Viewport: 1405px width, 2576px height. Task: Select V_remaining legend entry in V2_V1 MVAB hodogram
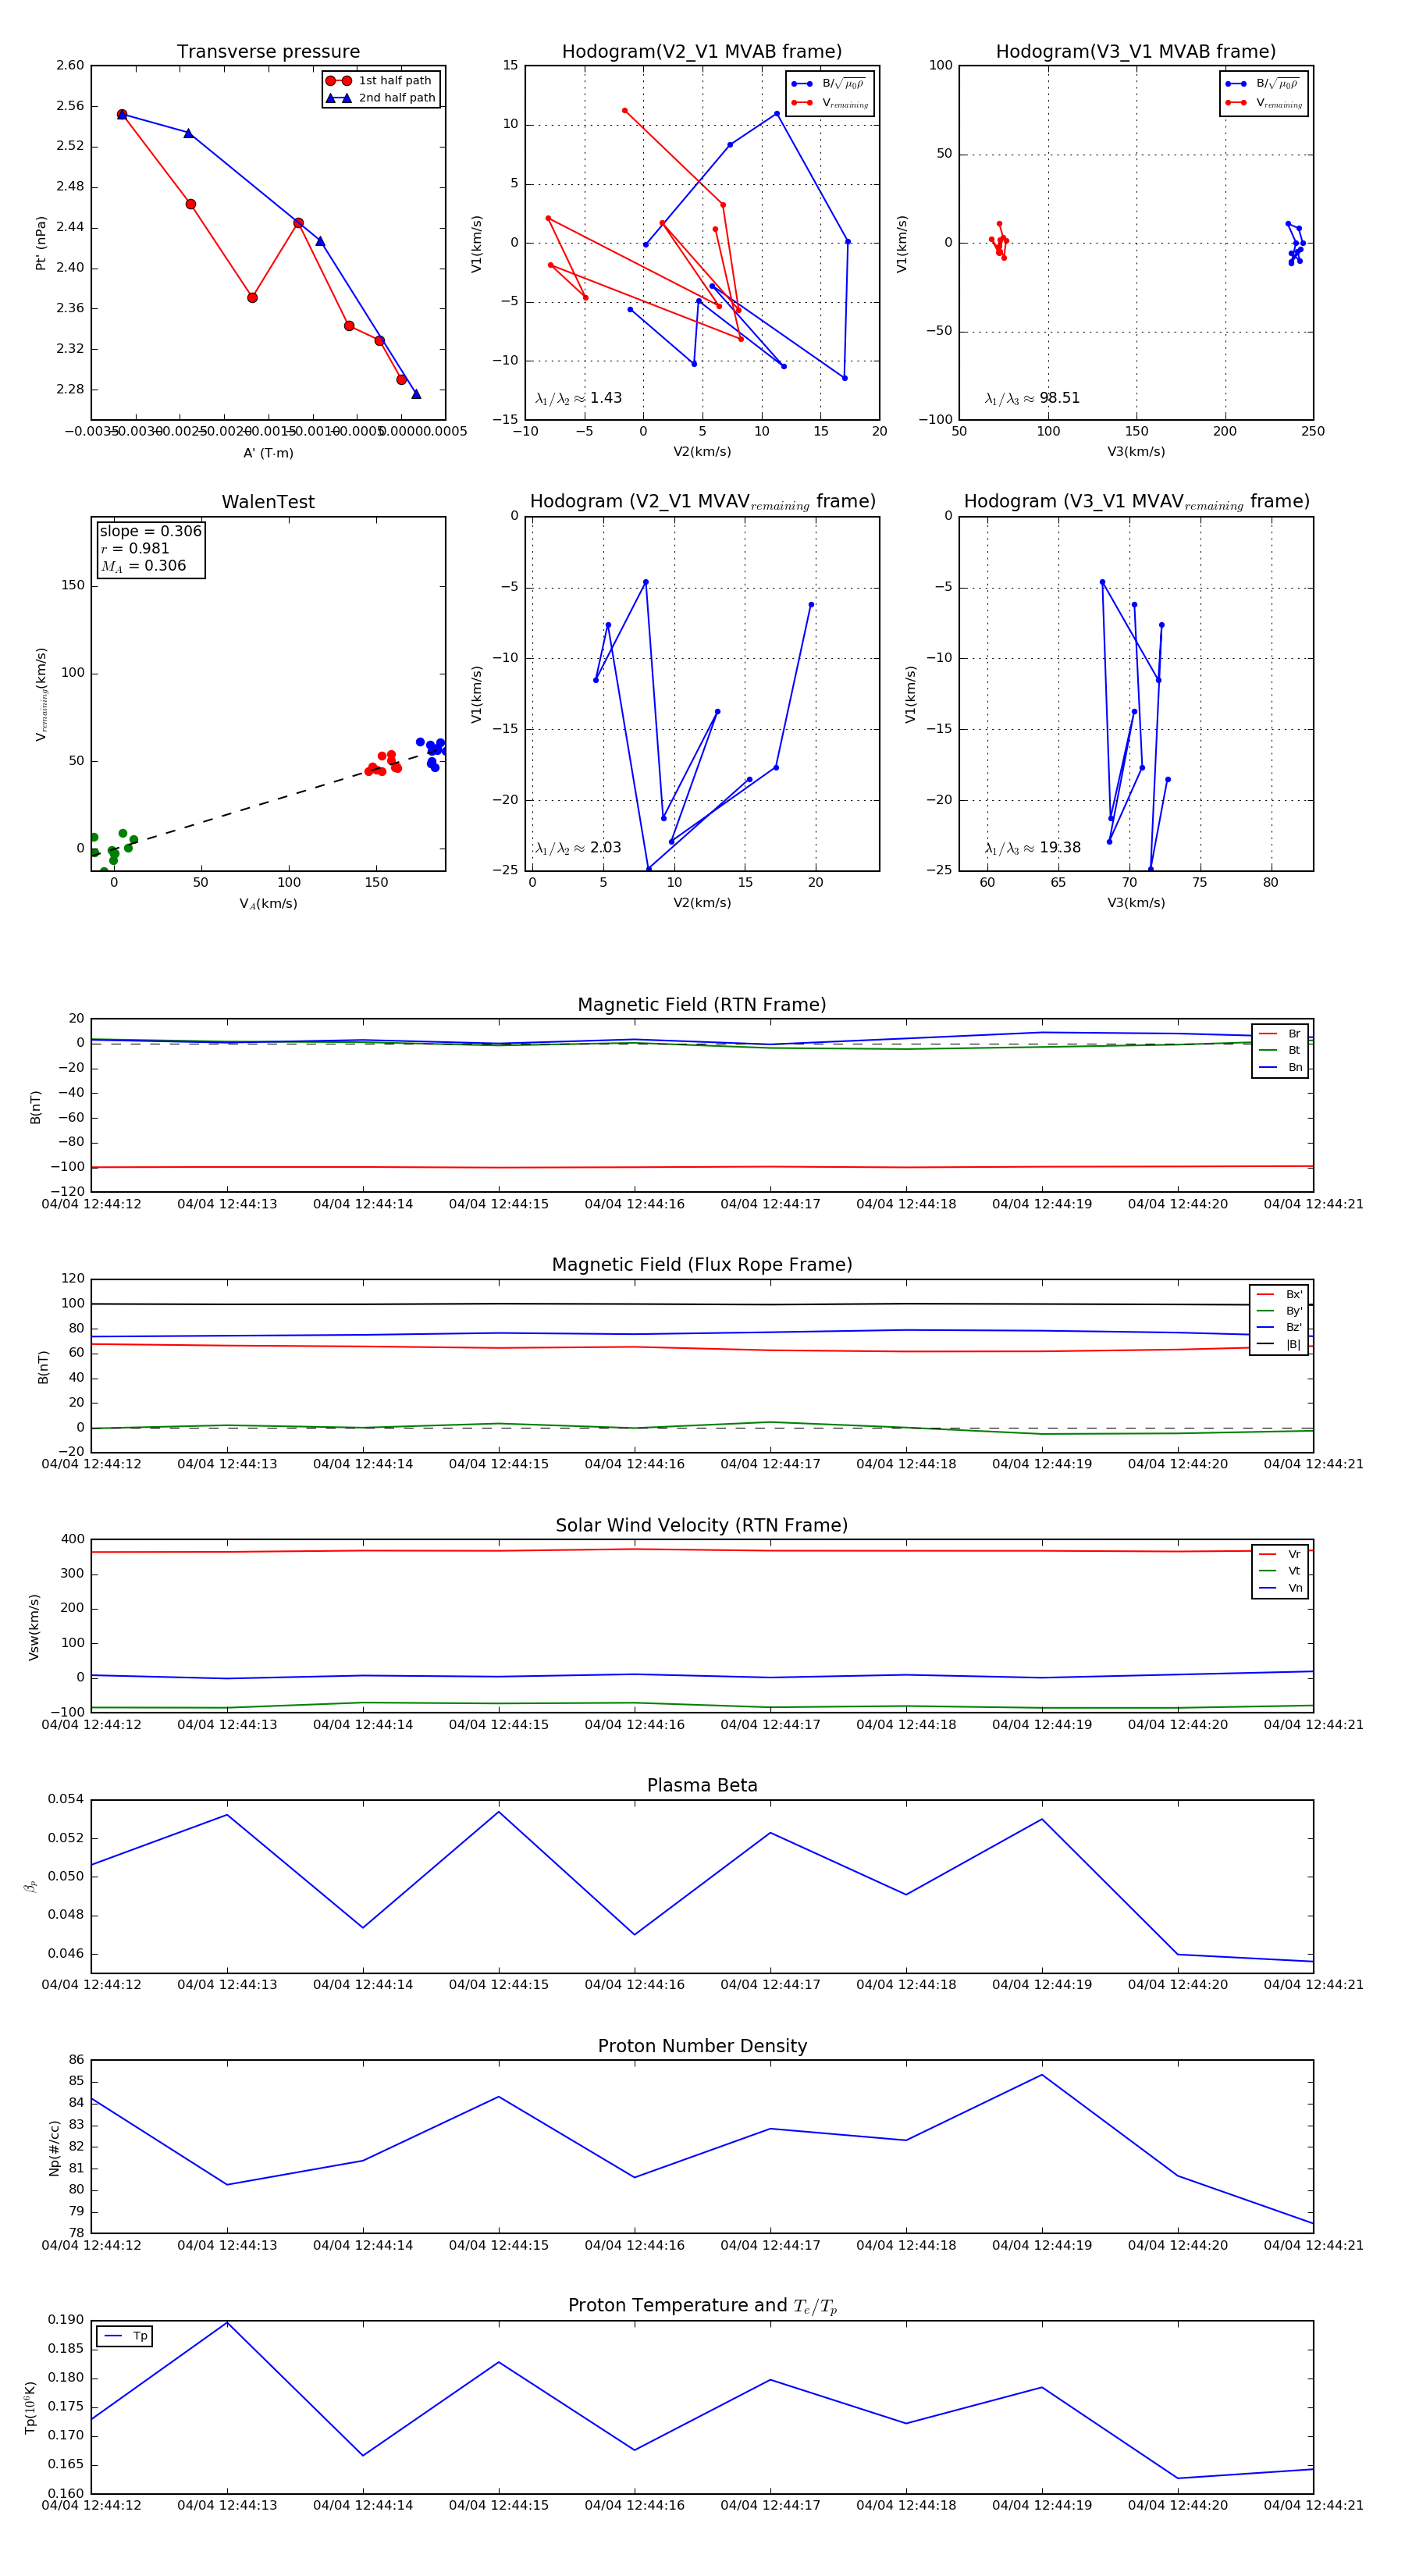click(829, 103)
